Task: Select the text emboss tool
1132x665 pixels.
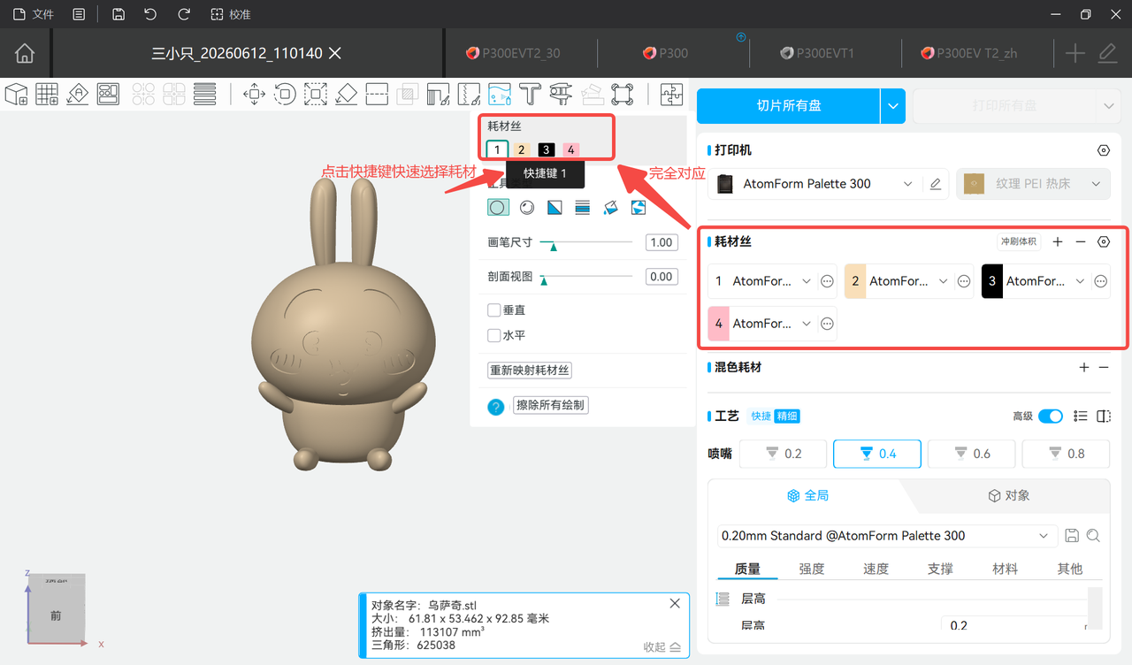Action: [x=530, y=94]
